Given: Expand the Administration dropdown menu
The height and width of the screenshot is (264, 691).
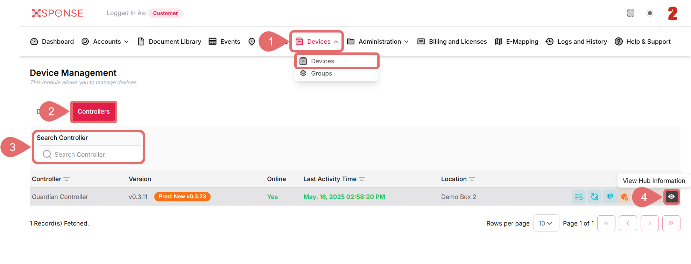Looking at the screenshot, I should click(378, 42).
